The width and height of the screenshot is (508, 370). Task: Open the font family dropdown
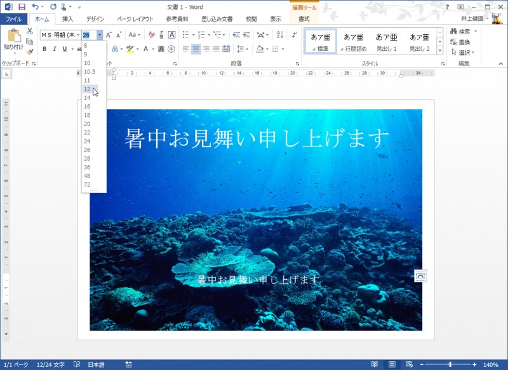click(x=77, y=34)
